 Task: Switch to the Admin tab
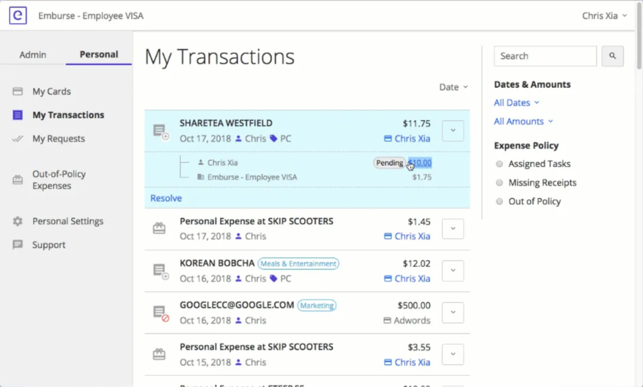pyautogui.click(x=33, y=55)
